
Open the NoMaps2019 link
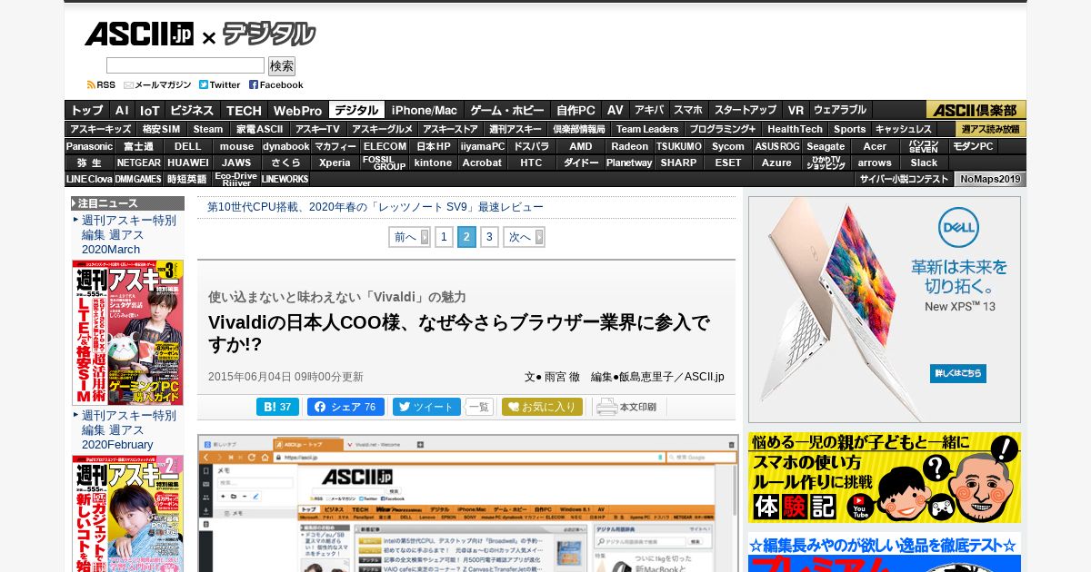[990, 179]
